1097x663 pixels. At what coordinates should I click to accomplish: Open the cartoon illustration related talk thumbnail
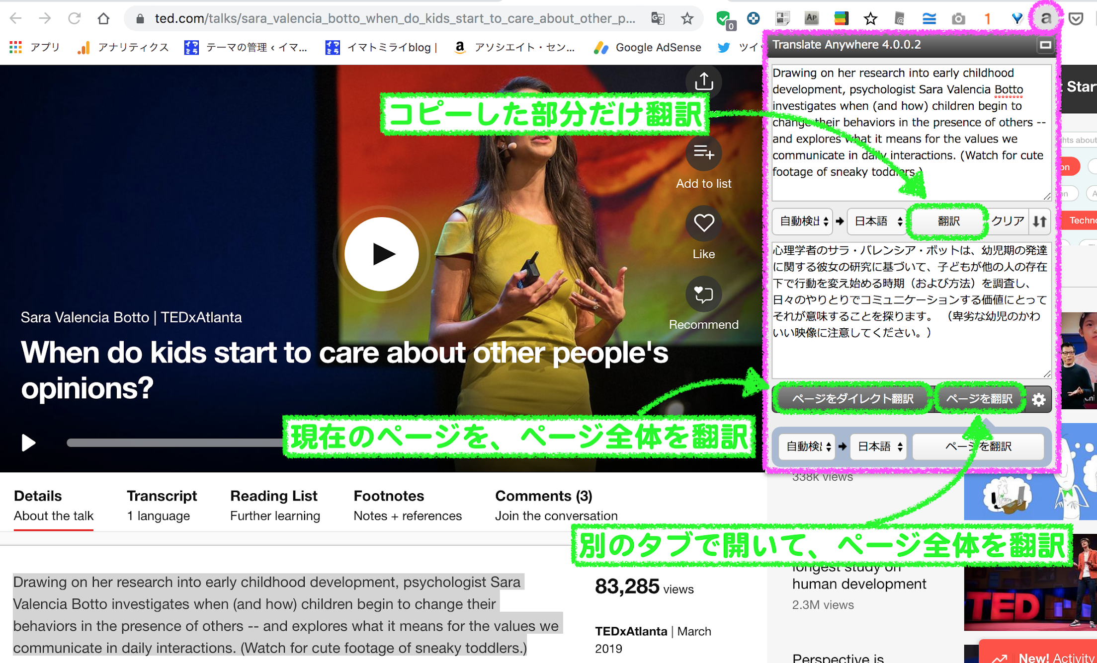[x=1029, y=472]
